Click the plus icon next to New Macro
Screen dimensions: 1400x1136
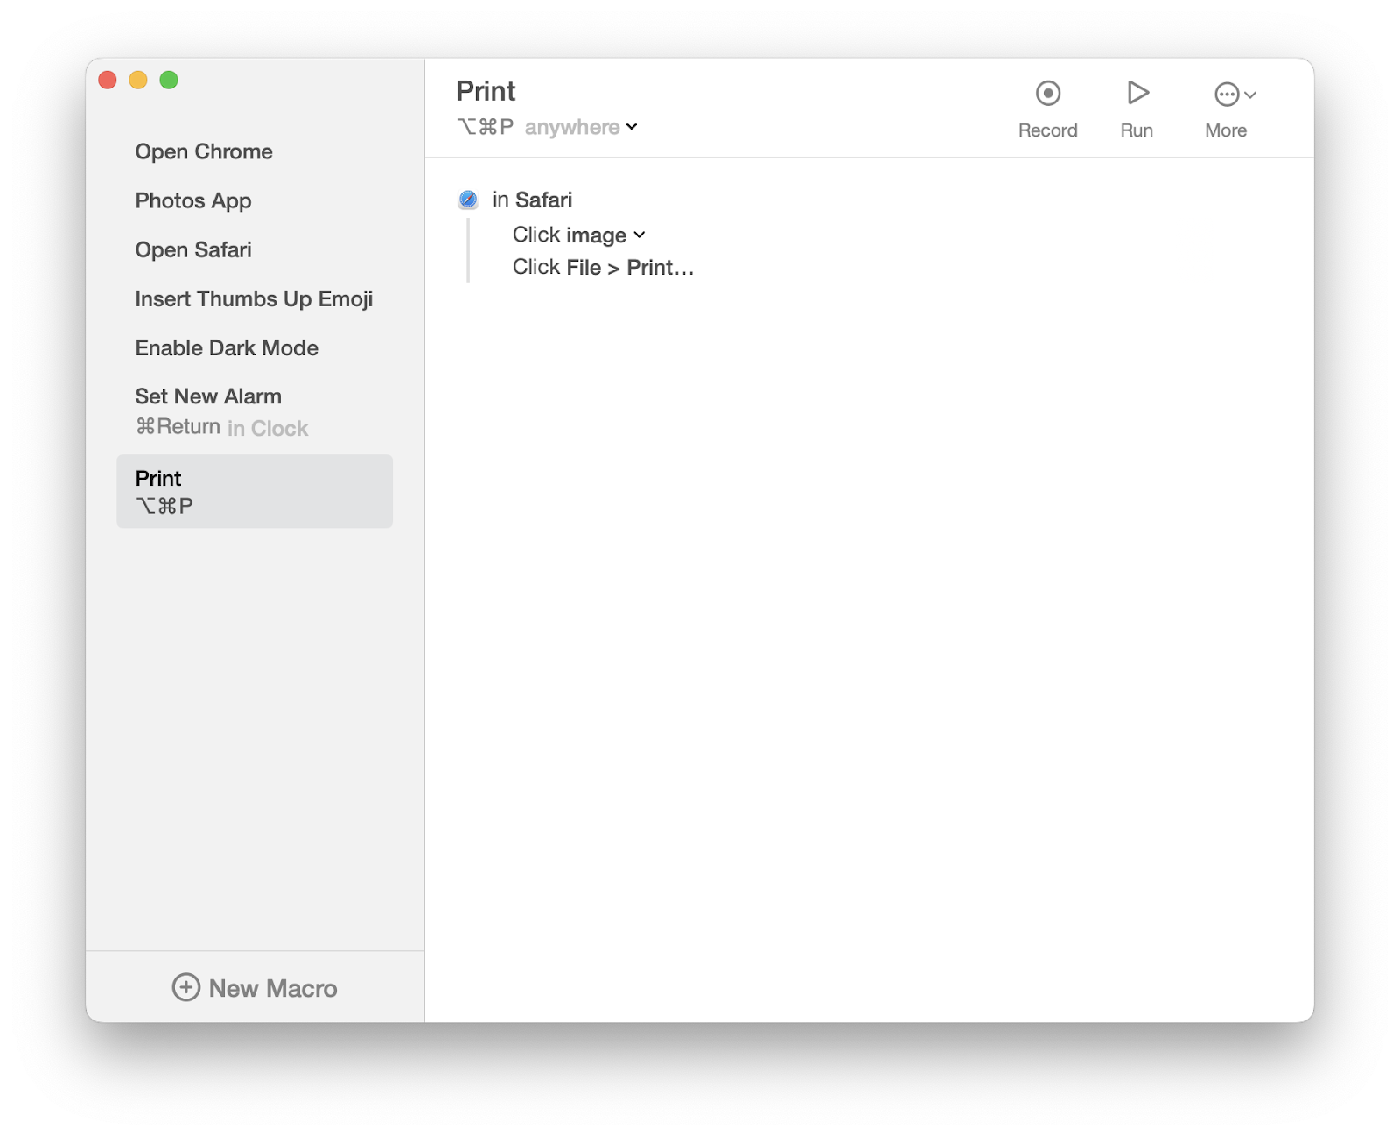(185, 987)
